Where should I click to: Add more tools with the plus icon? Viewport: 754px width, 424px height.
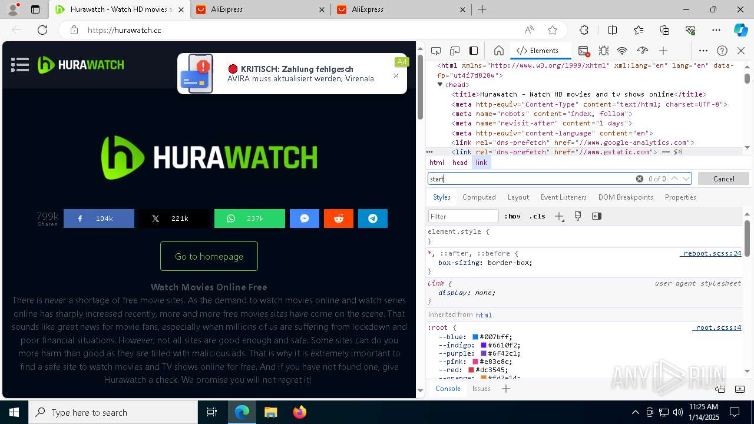click(663, 51)
